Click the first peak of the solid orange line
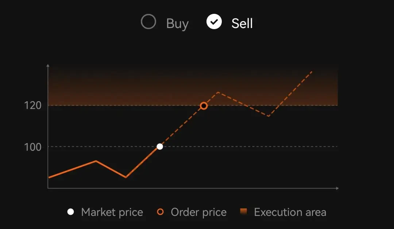Viewport: 394px width, 229px height. 96,161
